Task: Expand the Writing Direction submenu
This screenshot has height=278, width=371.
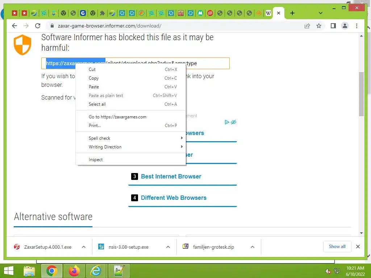Action: [x=130, y=147]
